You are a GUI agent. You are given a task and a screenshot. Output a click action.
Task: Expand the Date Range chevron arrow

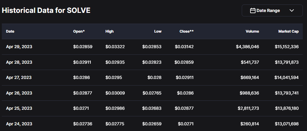[292, 10]
